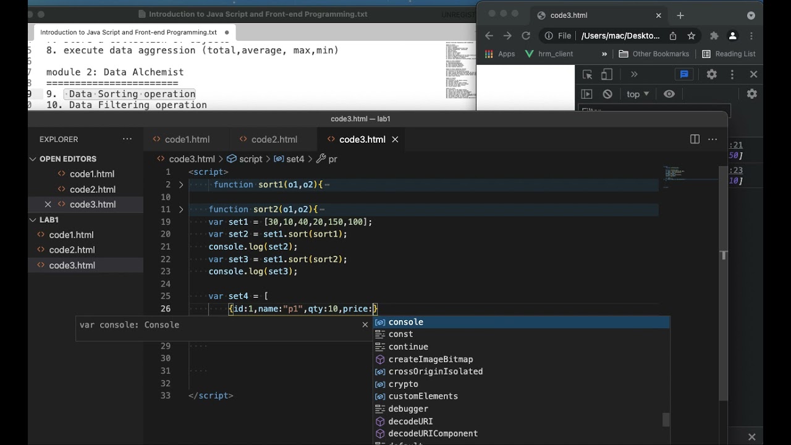Switch to the code2.html editor tab

(x=274, y=139)
